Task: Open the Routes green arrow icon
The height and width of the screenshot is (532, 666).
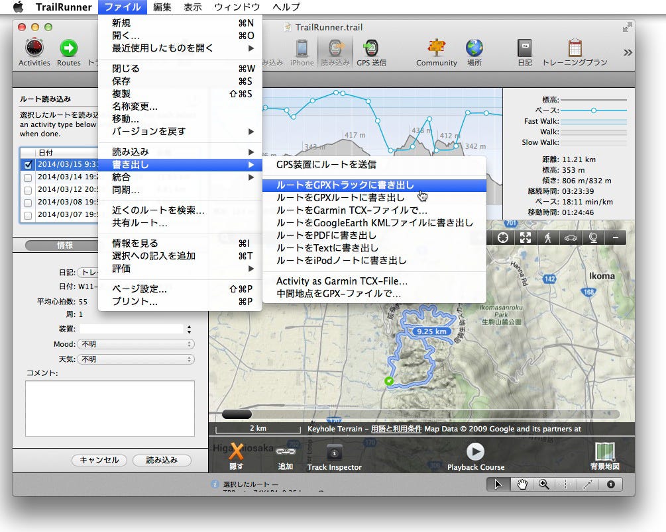Action: coord(68,48)
